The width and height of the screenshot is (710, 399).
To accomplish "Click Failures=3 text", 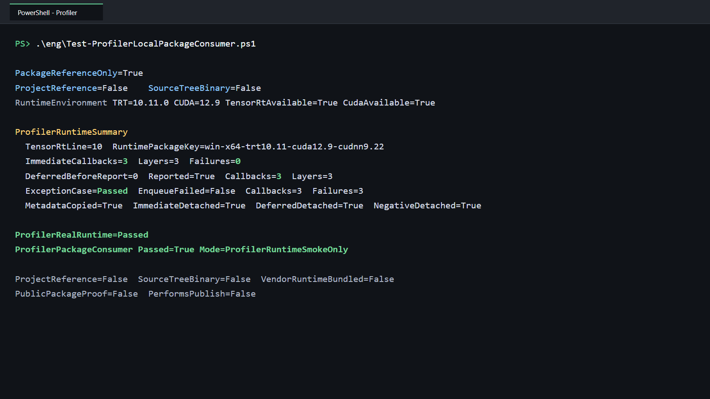I will 338,191.
